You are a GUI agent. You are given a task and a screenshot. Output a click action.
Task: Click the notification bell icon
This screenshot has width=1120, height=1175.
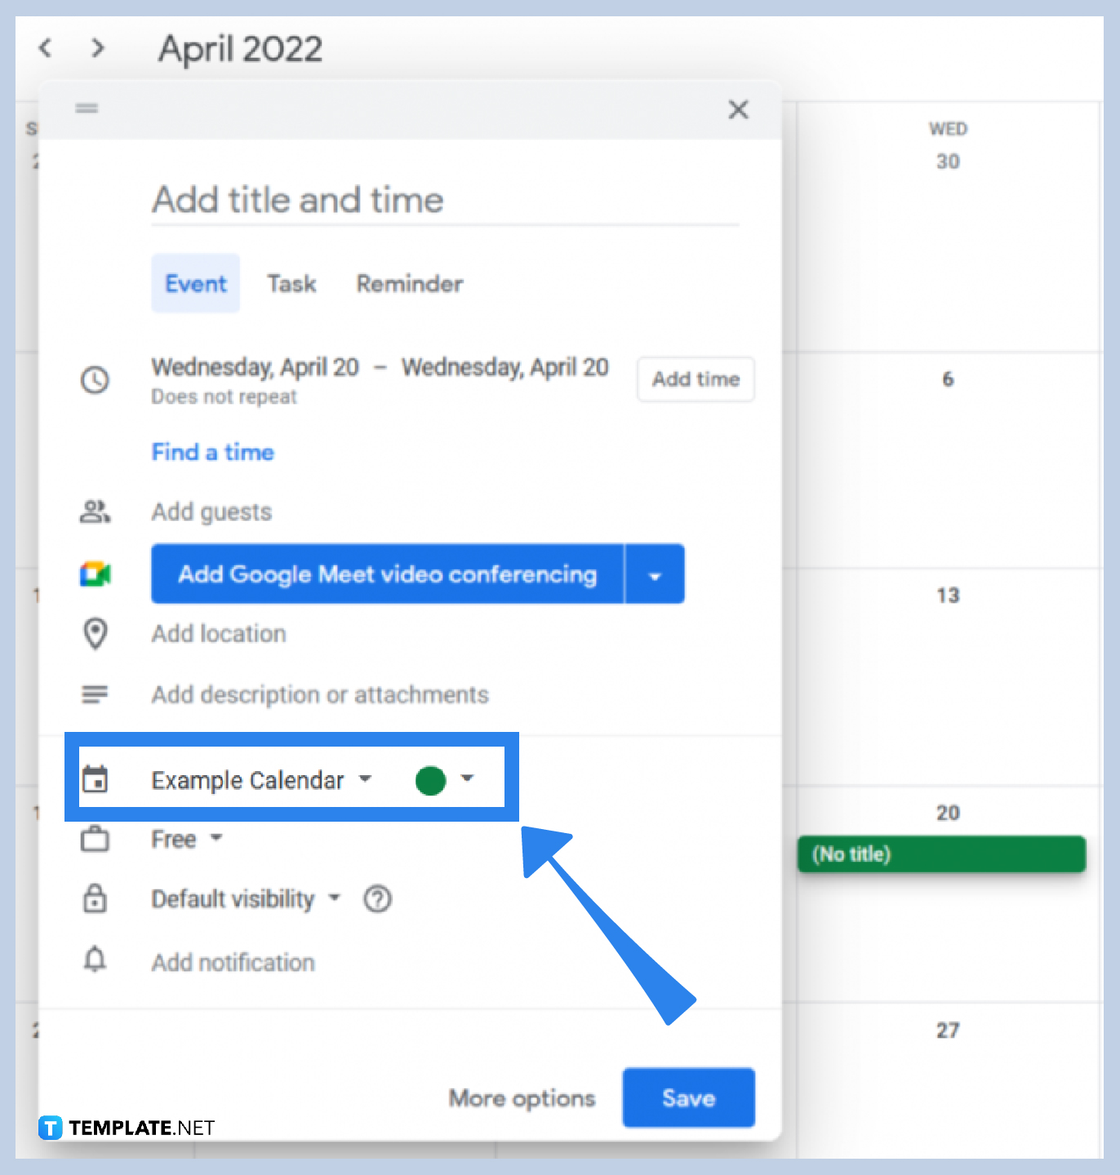96,960
